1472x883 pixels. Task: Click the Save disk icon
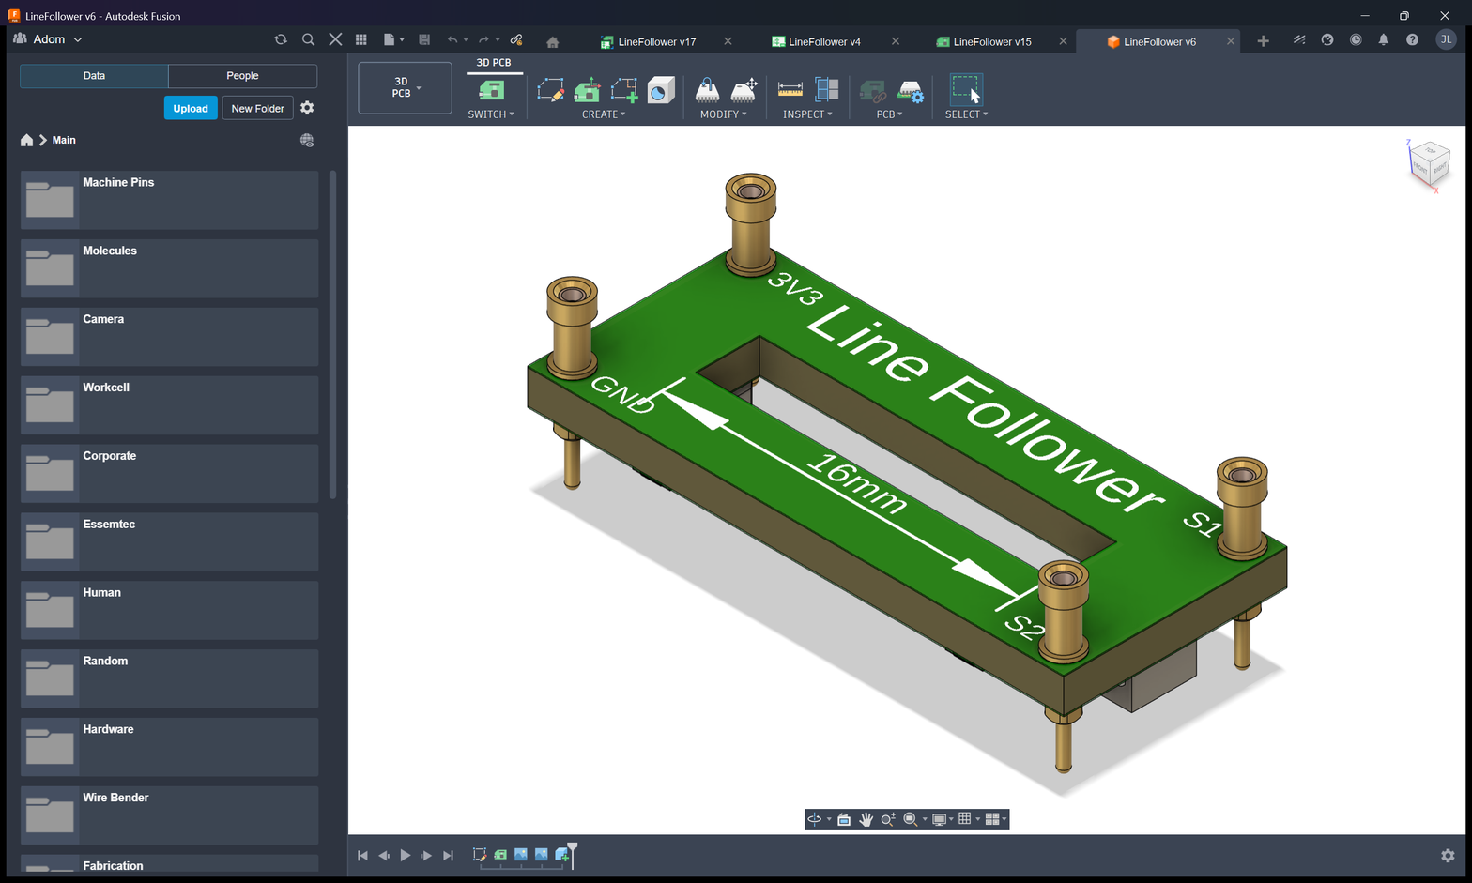point(424,39)
